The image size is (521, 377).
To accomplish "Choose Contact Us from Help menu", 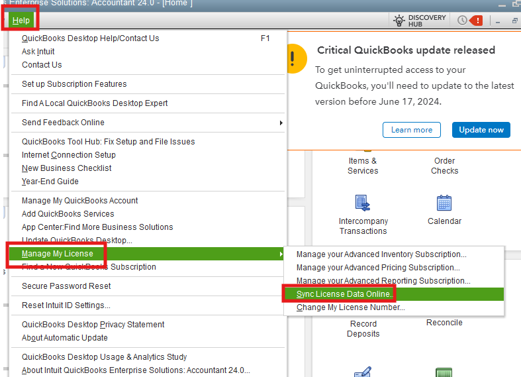I will tap(148, 65).
